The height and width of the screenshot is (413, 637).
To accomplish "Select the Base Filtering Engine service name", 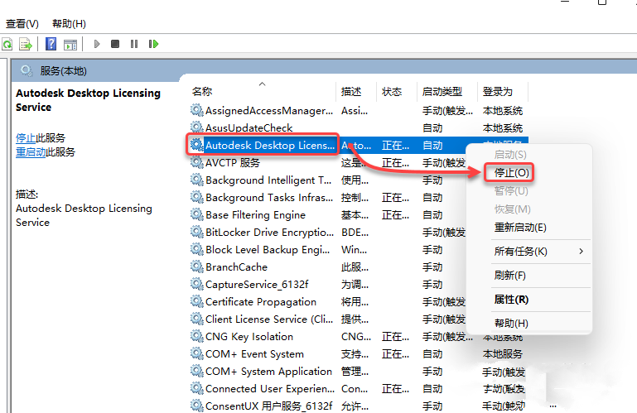I will 255,215.
